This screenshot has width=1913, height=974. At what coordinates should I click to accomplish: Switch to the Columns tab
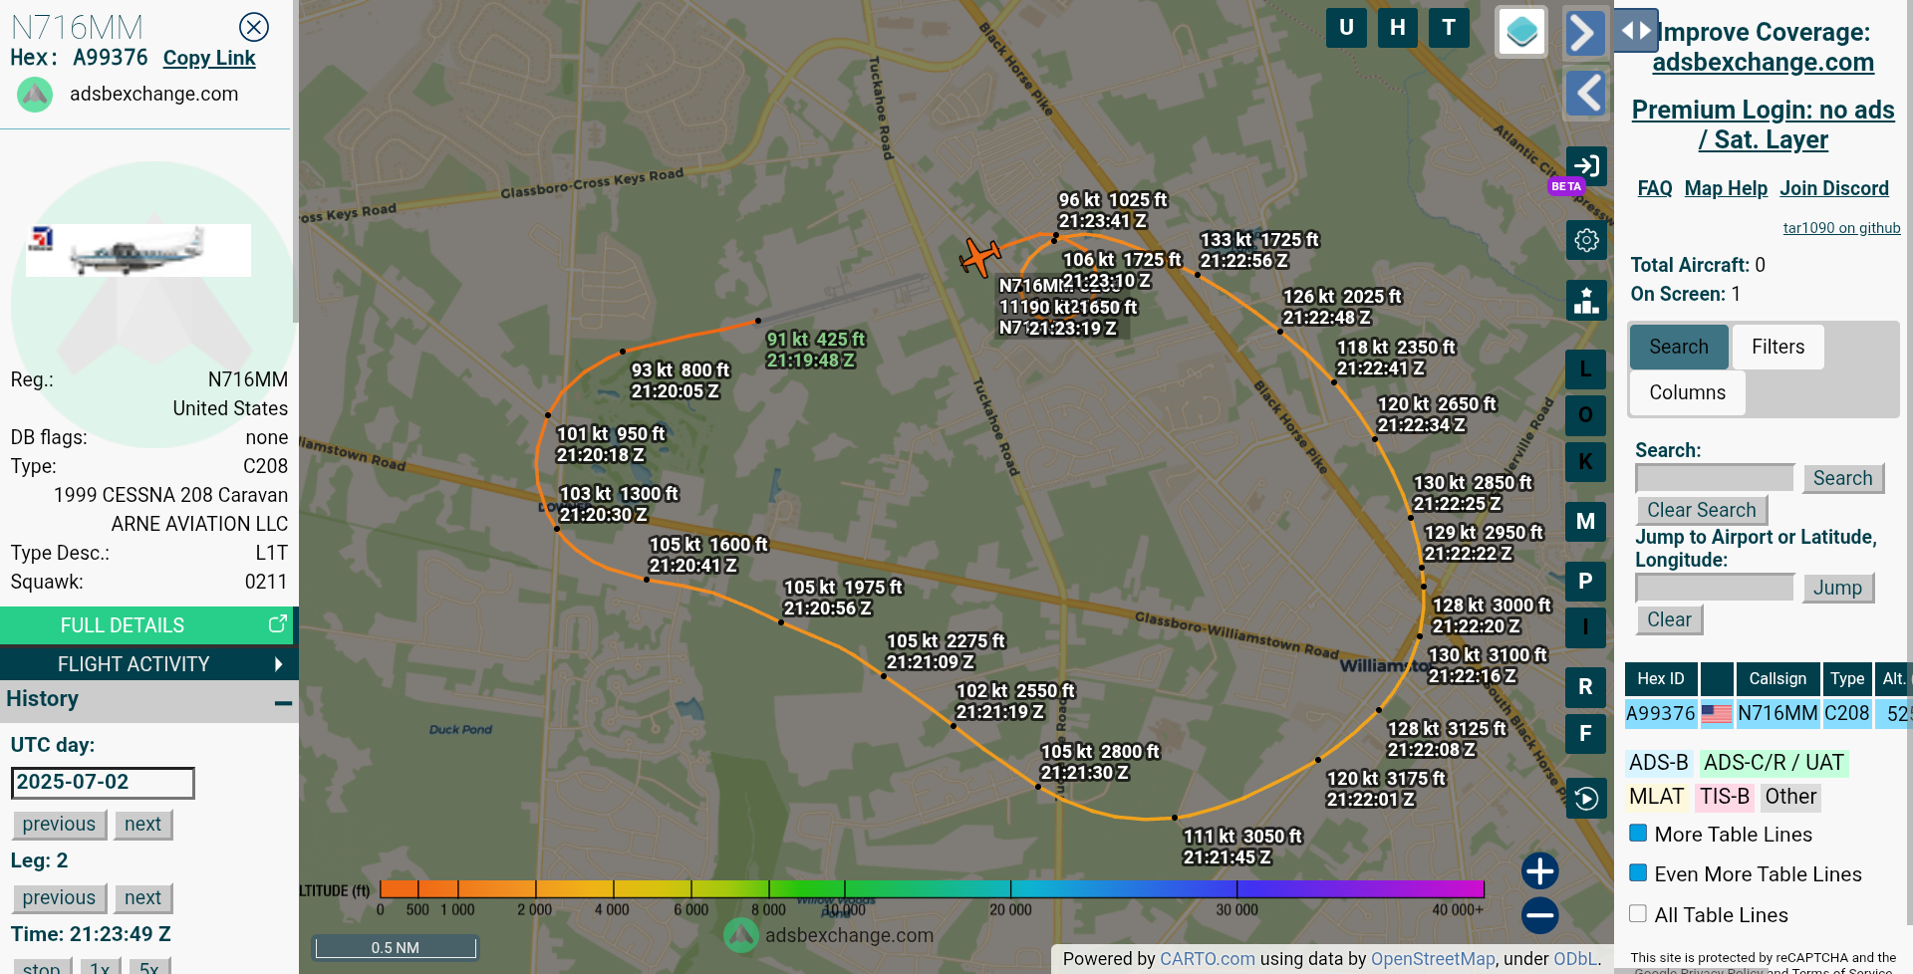coord(1687,392)
